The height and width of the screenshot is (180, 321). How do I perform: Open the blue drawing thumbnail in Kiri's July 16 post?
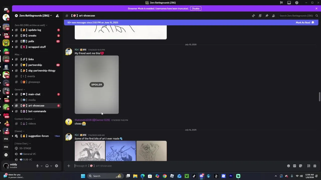[121, 151]
